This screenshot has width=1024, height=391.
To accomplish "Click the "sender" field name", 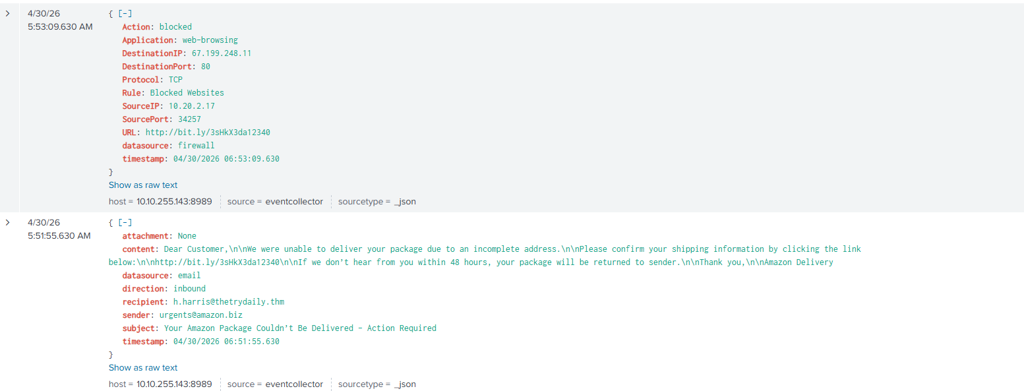I will (x=136, y=315).
